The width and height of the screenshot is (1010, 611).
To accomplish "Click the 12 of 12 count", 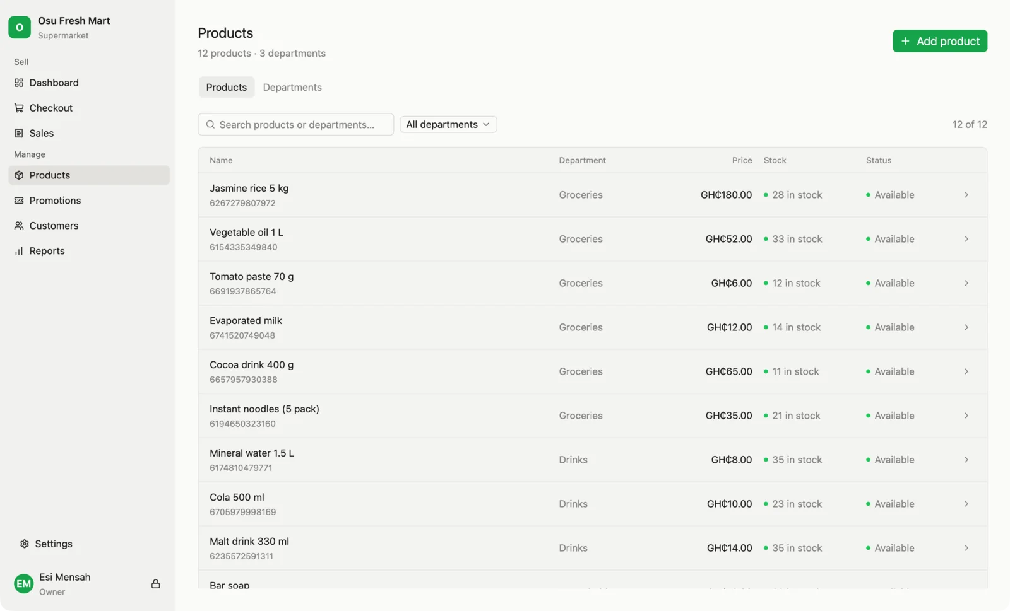I will pos(970,125).
